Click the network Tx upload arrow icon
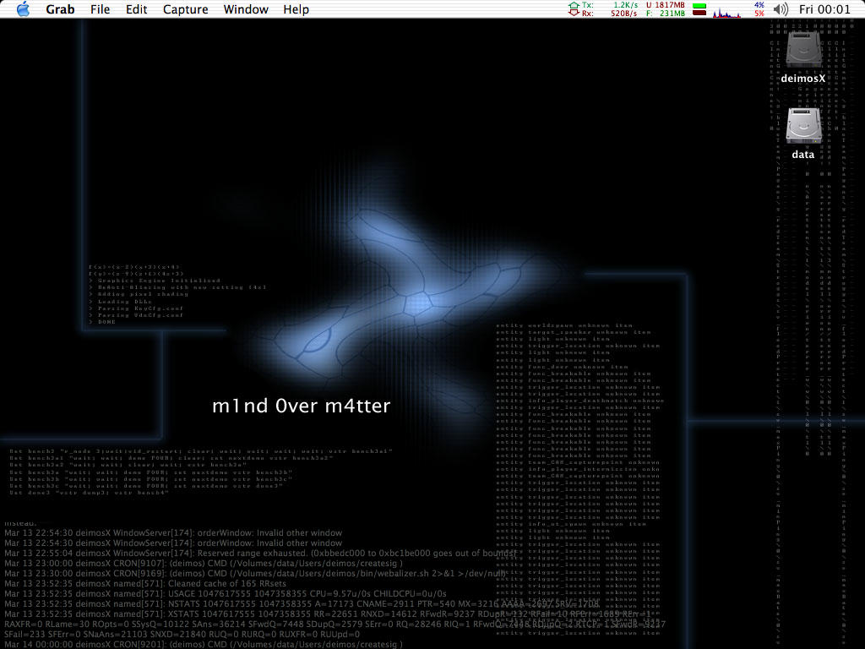This screenshot has width=865, height=649. tap(575, 5)
